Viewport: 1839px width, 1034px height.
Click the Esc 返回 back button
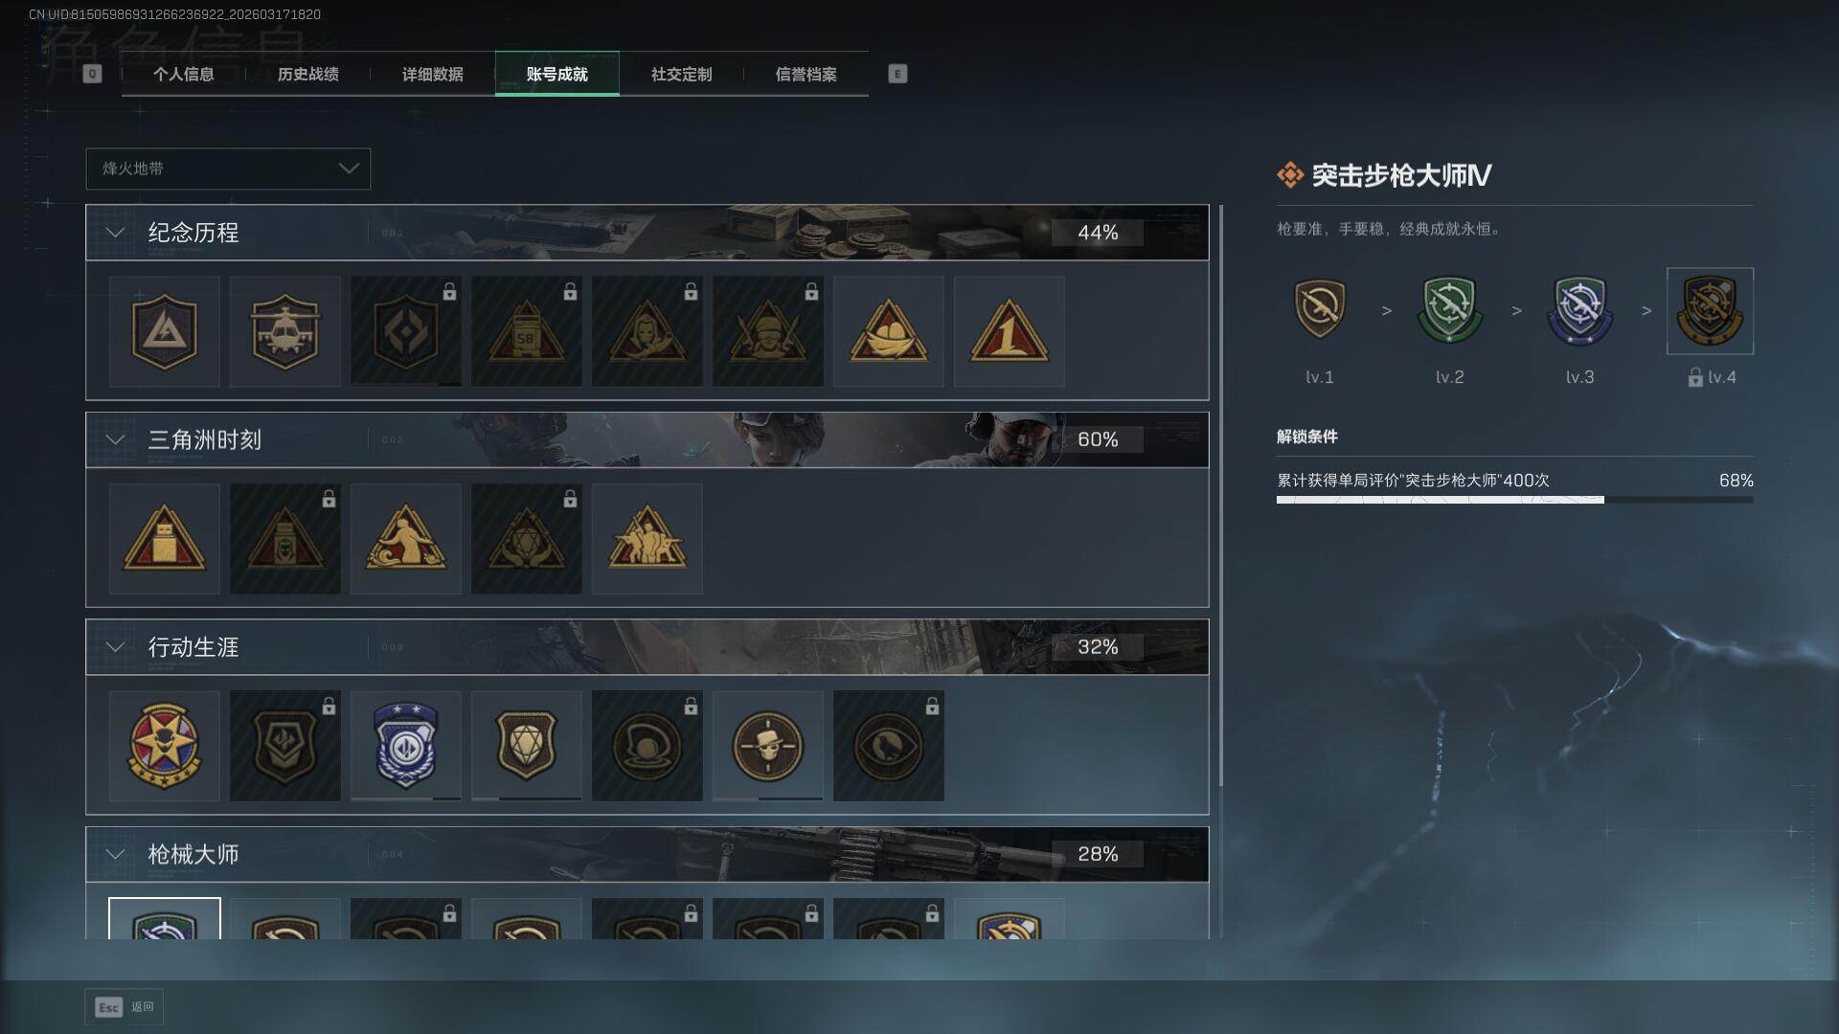pos(125,1007)
